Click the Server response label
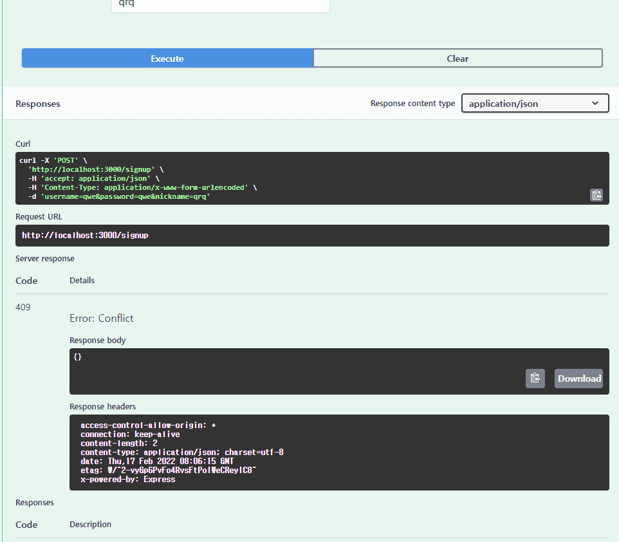Viewport: 619px width, 542px height. 45,258
